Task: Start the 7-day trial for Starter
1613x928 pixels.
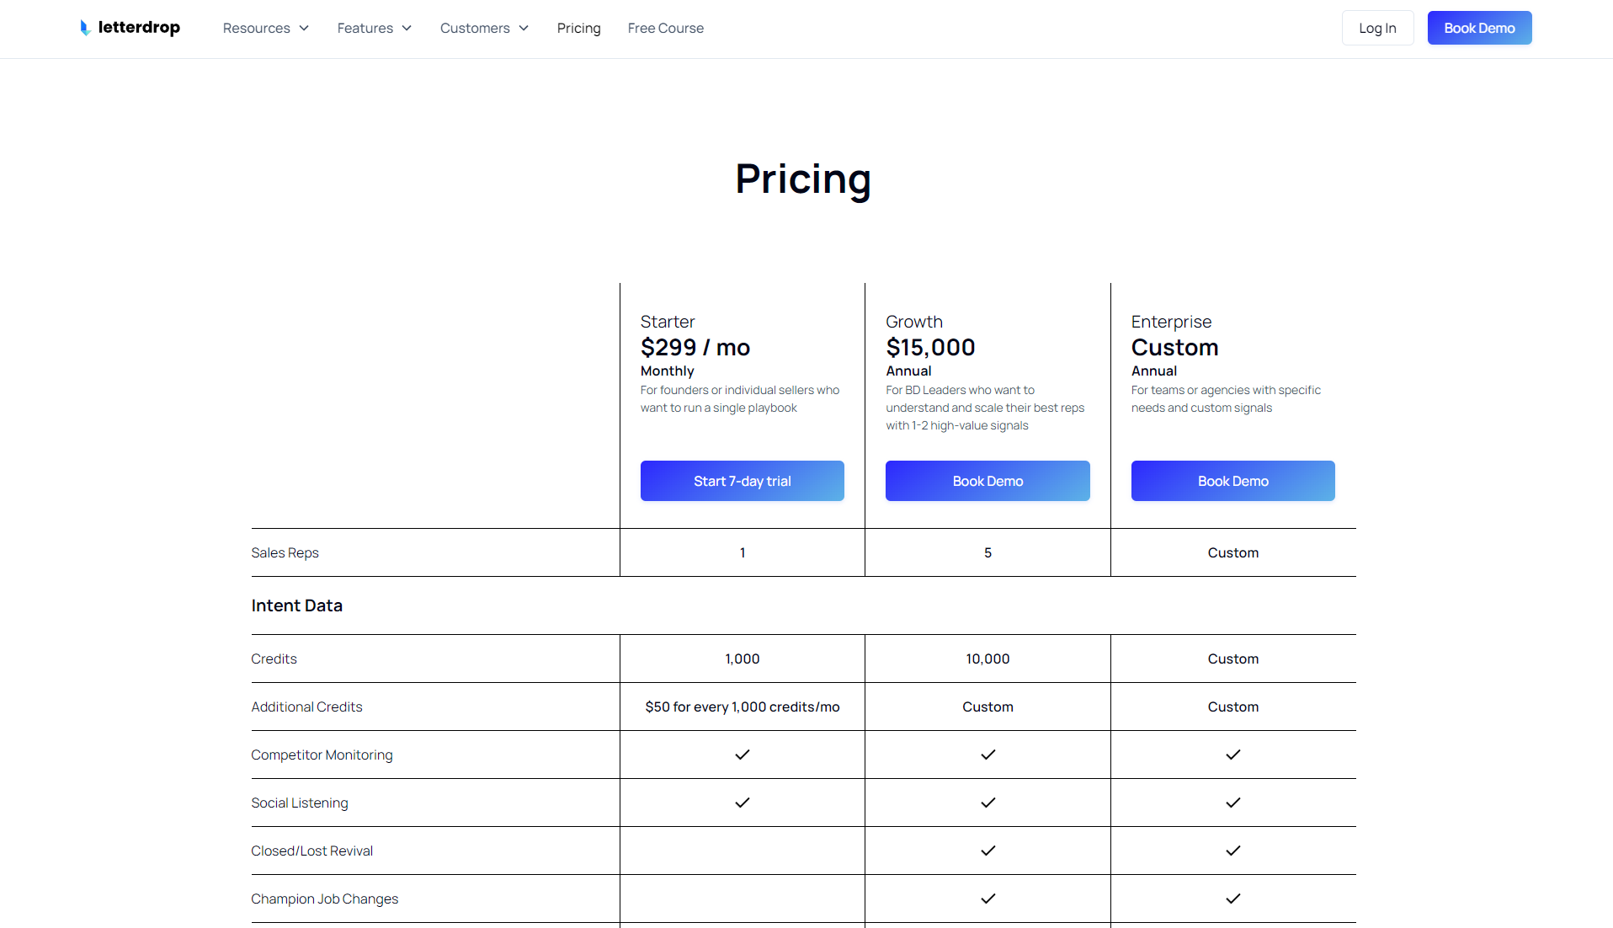Action: coord(742,481)
